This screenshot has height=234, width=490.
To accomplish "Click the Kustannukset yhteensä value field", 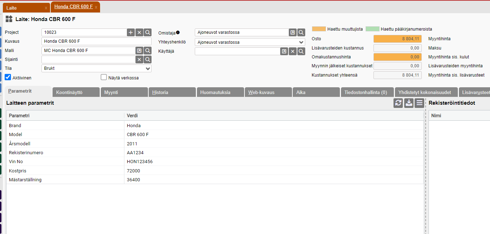I will pyautogui.click(x=397, y=75).
